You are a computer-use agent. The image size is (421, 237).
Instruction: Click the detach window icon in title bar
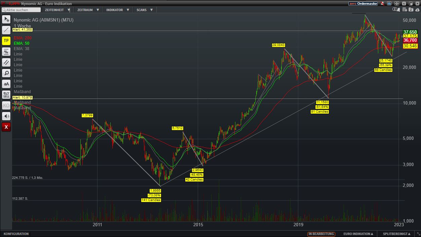[411, 4]
